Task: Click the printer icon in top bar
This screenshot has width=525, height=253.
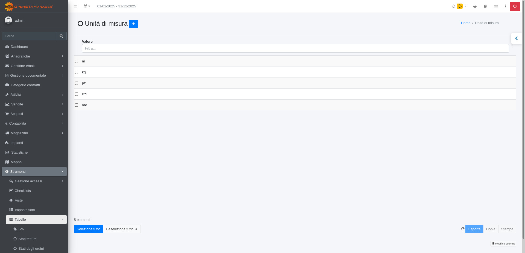Action: coord(475,6)
